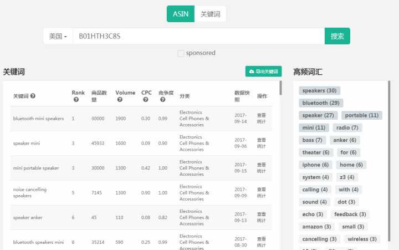Open 查看统计 for noise cancelling speakers
The image size is (399, 250).
262,192
